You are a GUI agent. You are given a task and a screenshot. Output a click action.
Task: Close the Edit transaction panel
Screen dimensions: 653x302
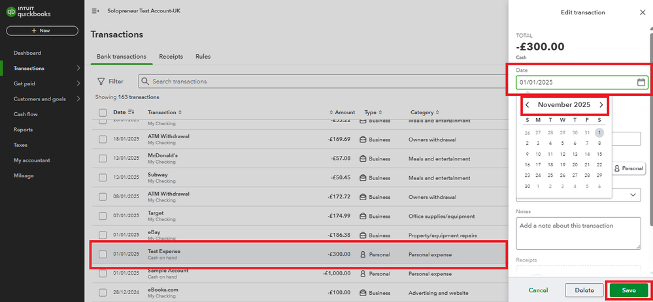point(641,12)
